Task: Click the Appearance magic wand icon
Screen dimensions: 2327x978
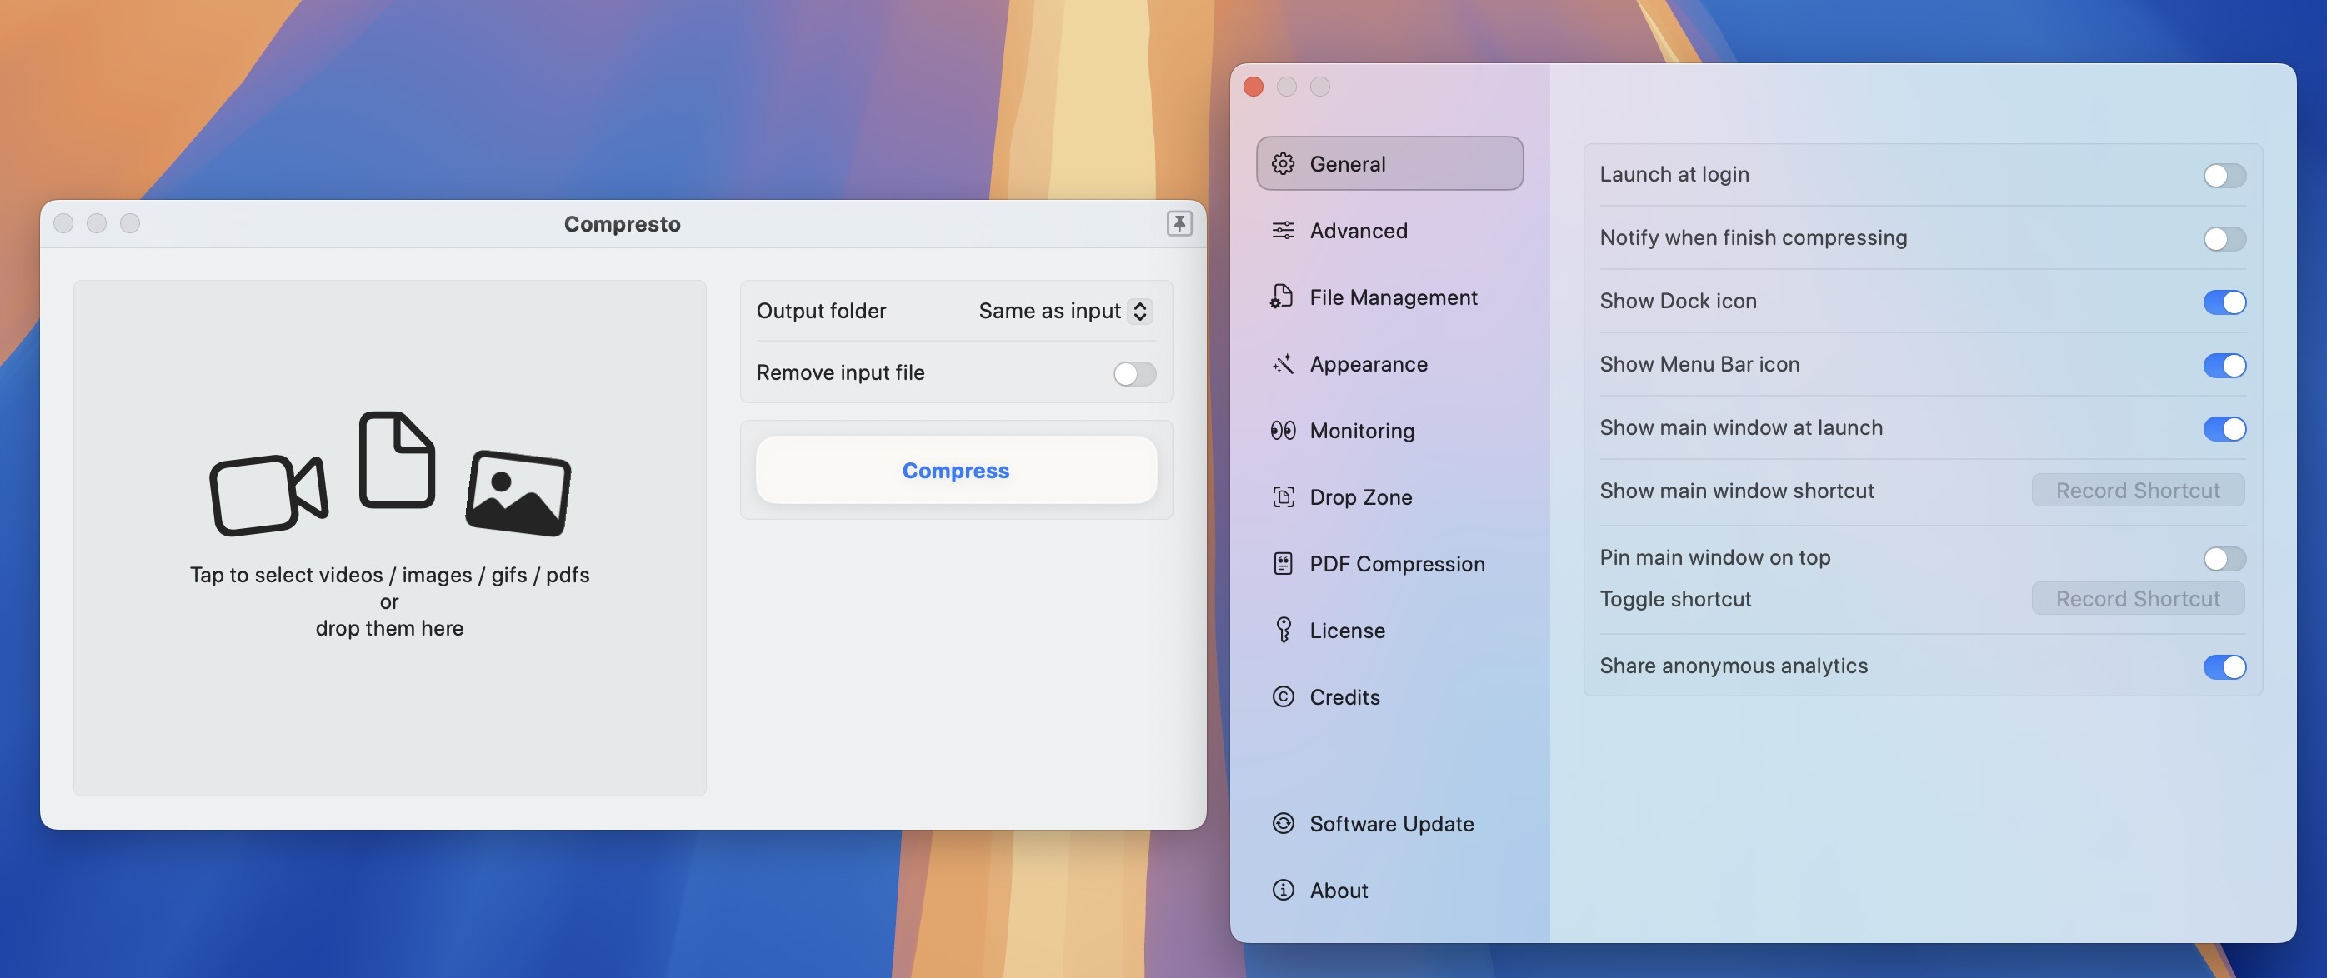Action: coord(1283,364)
